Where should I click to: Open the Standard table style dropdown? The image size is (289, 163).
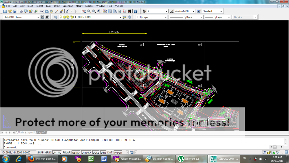click(x=221, y=11)
